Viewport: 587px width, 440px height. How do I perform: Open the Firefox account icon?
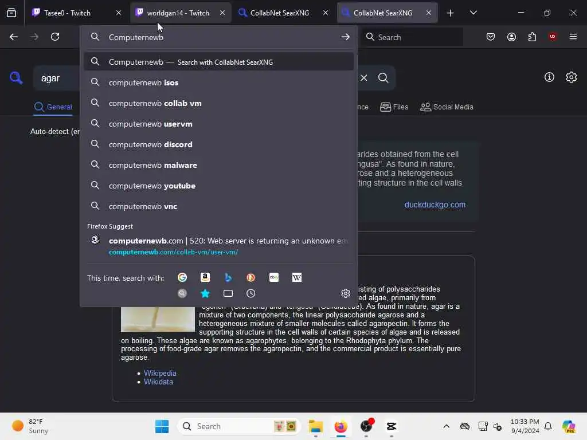point(511,37)
